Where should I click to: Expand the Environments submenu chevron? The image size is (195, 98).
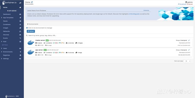point(2,52)
